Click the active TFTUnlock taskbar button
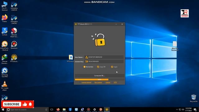The height and width of the screenshot is (112, 199). point(107,110)
